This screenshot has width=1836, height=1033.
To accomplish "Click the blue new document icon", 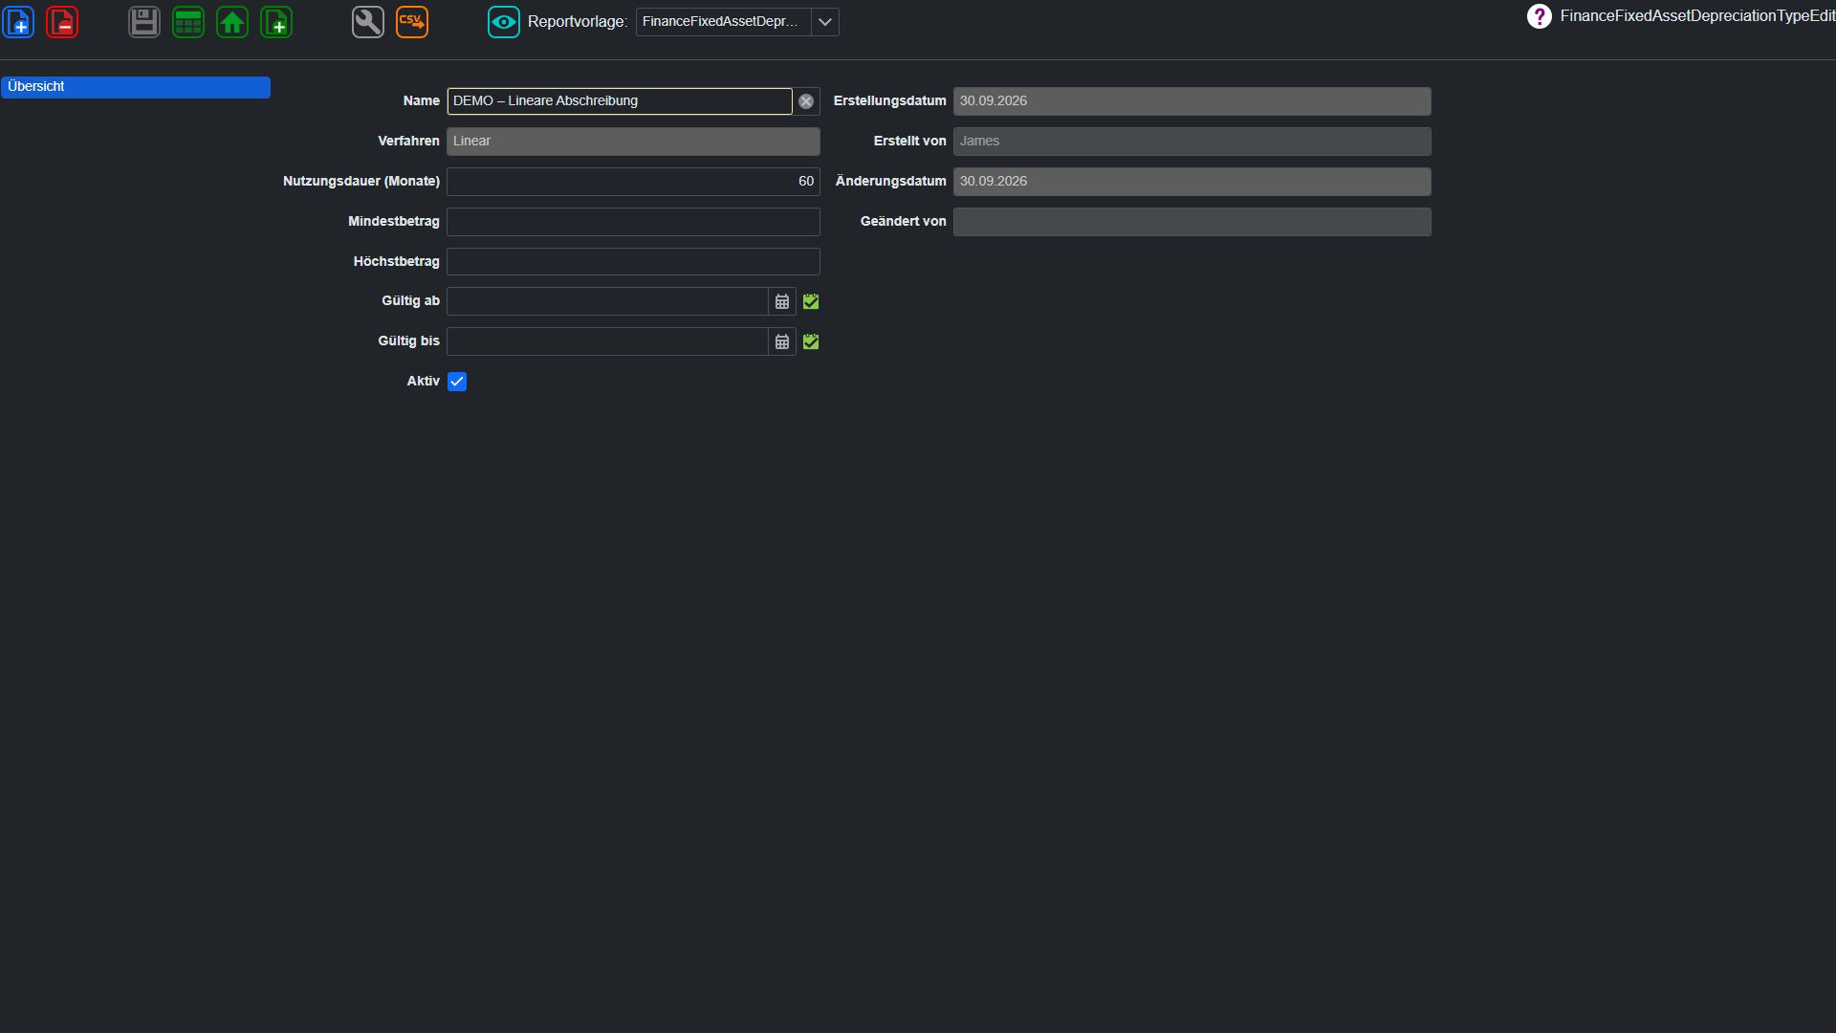I will (x=19, y=22).
